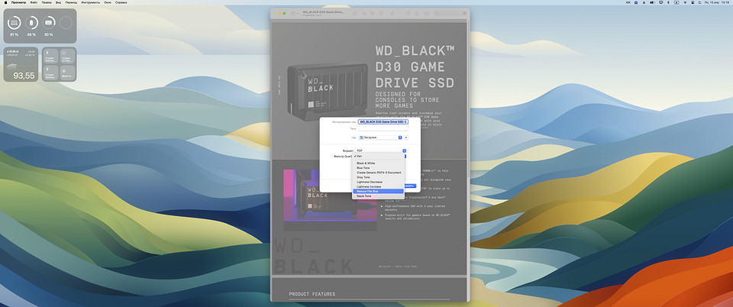Screen dimensions: 733x307
Task: Open the Переход menu
Action: pyautogui.click(x=71, y=2)
